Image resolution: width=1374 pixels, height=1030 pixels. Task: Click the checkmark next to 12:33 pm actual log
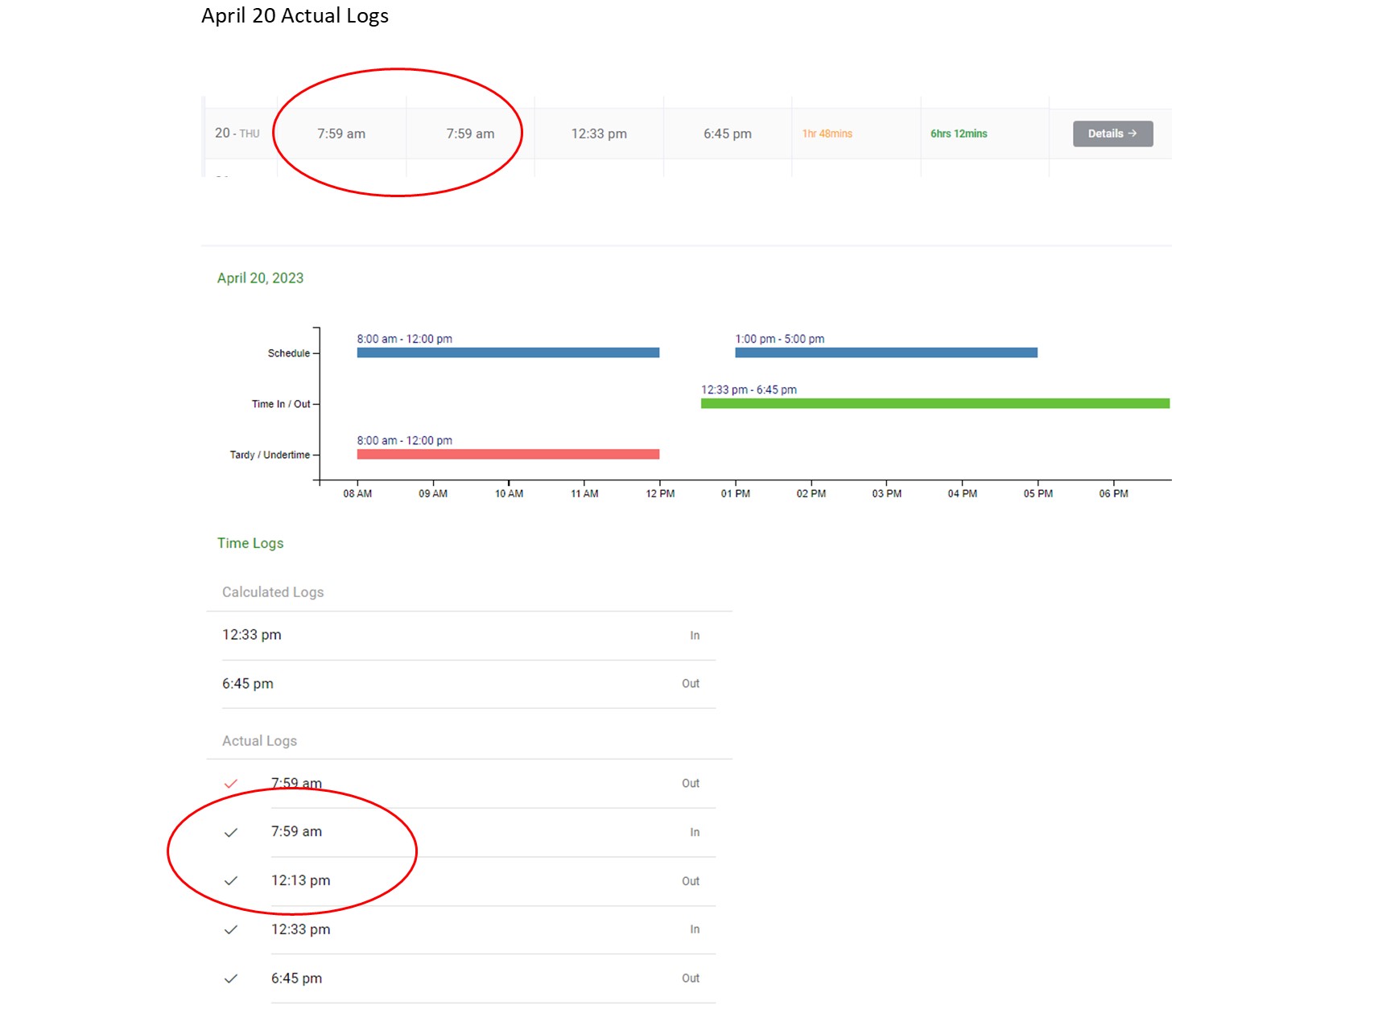tap(231, 930)
